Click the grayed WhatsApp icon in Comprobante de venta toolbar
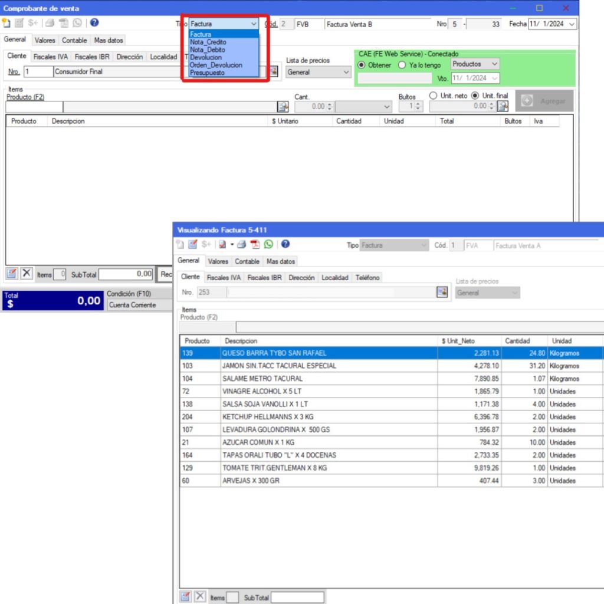Viewport: 604px width, 604px height. (x=77, y=23)
